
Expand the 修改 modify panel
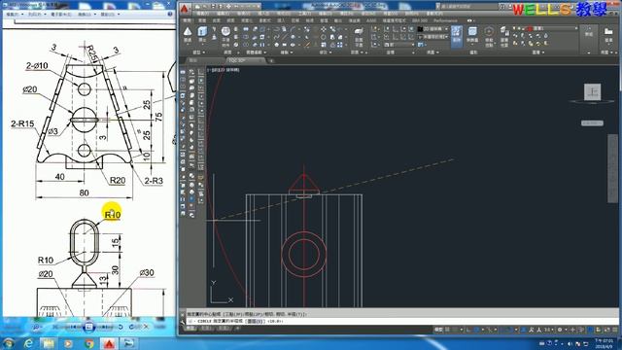pos(326,52)
